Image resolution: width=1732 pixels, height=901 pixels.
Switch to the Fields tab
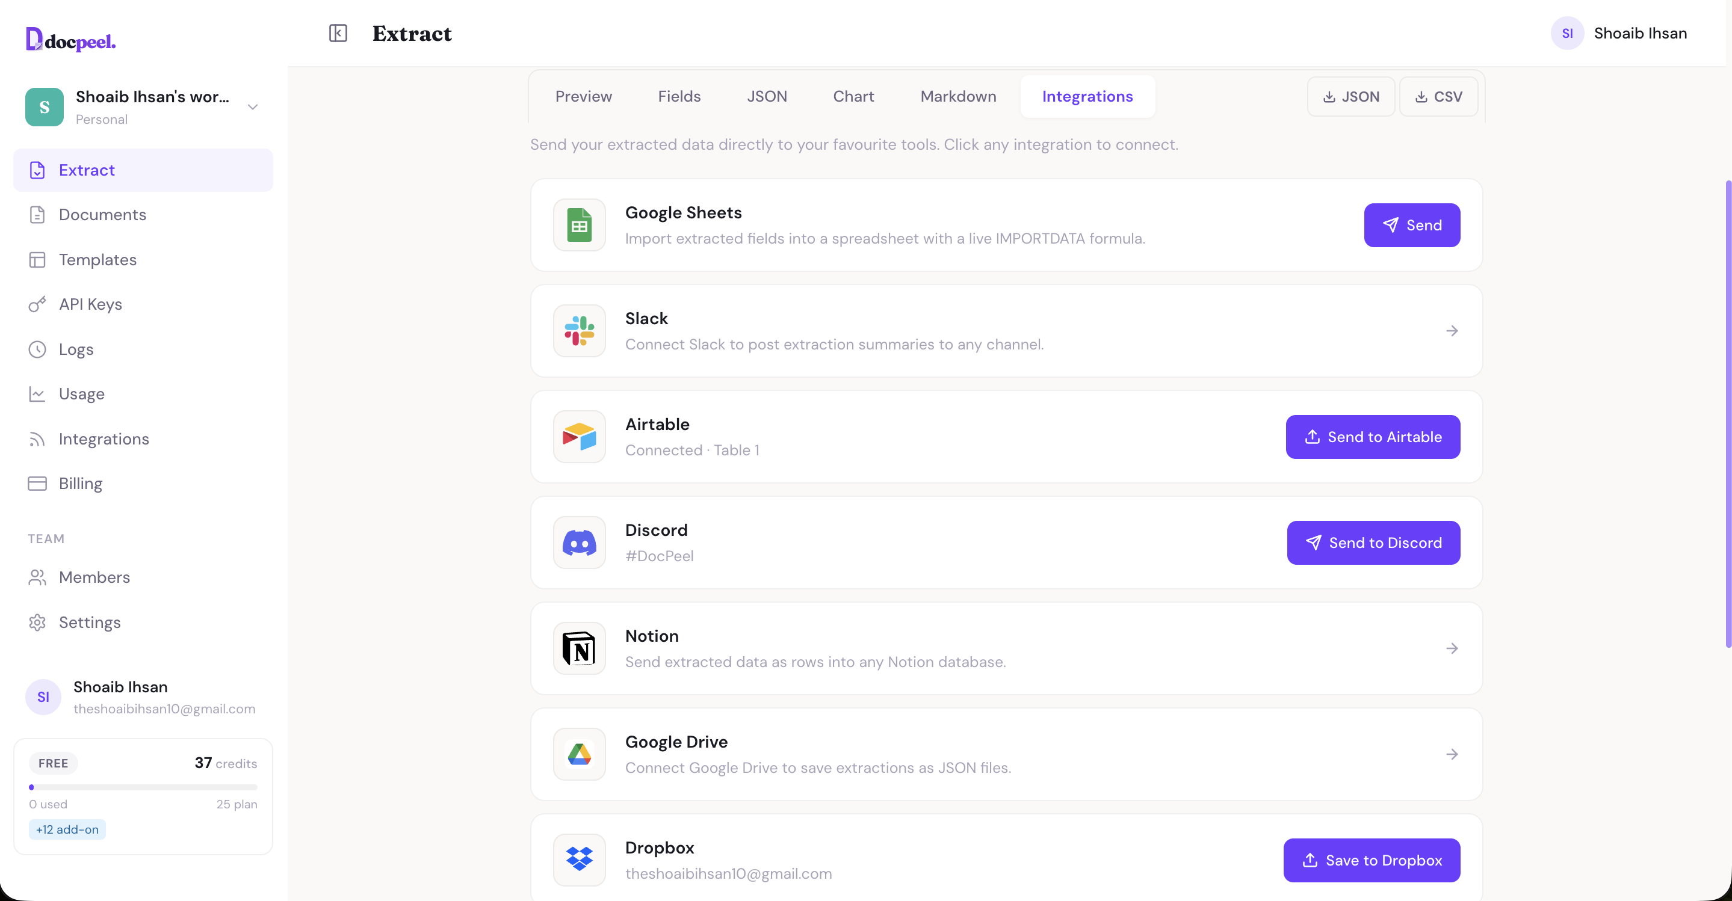point(679,96)
